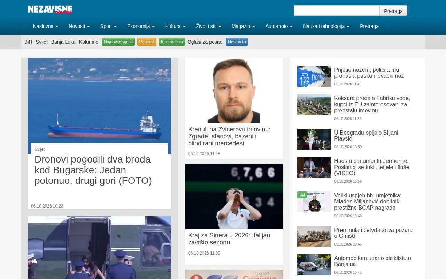The image size is (446, 279).
Task: Go to the BiH section
Action: (x=28, y=42)
